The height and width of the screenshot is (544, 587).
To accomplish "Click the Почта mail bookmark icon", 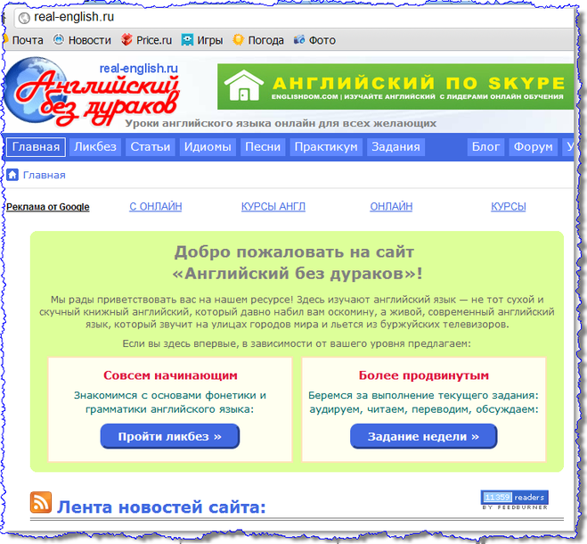I will [x=6, y=40].
